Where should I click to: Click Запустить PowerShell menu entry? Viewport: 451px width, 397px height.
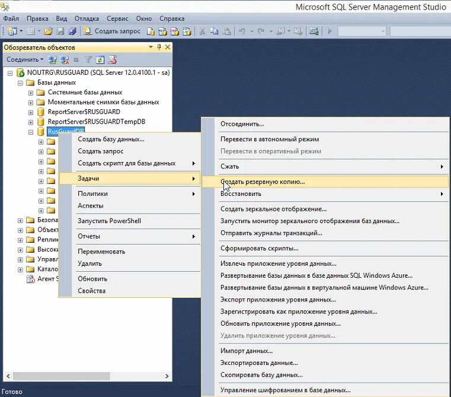[x=129, y=221]
